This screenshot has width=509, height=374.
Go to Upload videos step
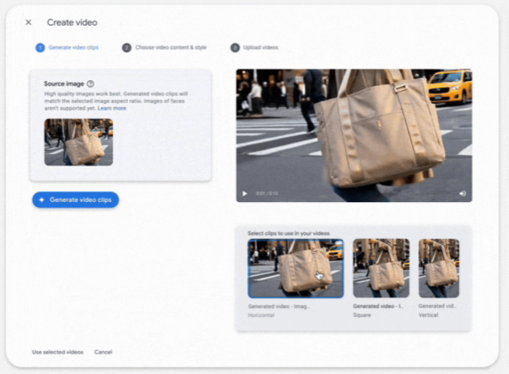coord(261,47)
